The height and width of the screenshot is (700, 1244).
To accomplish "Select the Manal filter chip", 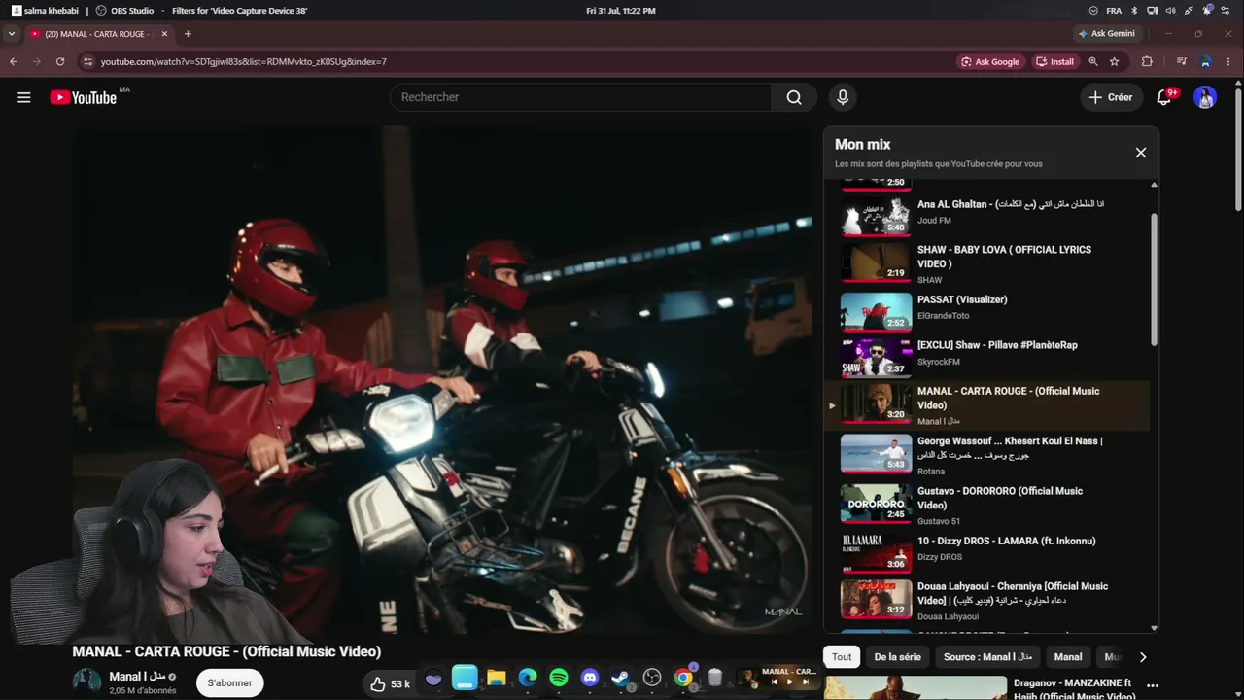I will click(x=1068, y=657).
